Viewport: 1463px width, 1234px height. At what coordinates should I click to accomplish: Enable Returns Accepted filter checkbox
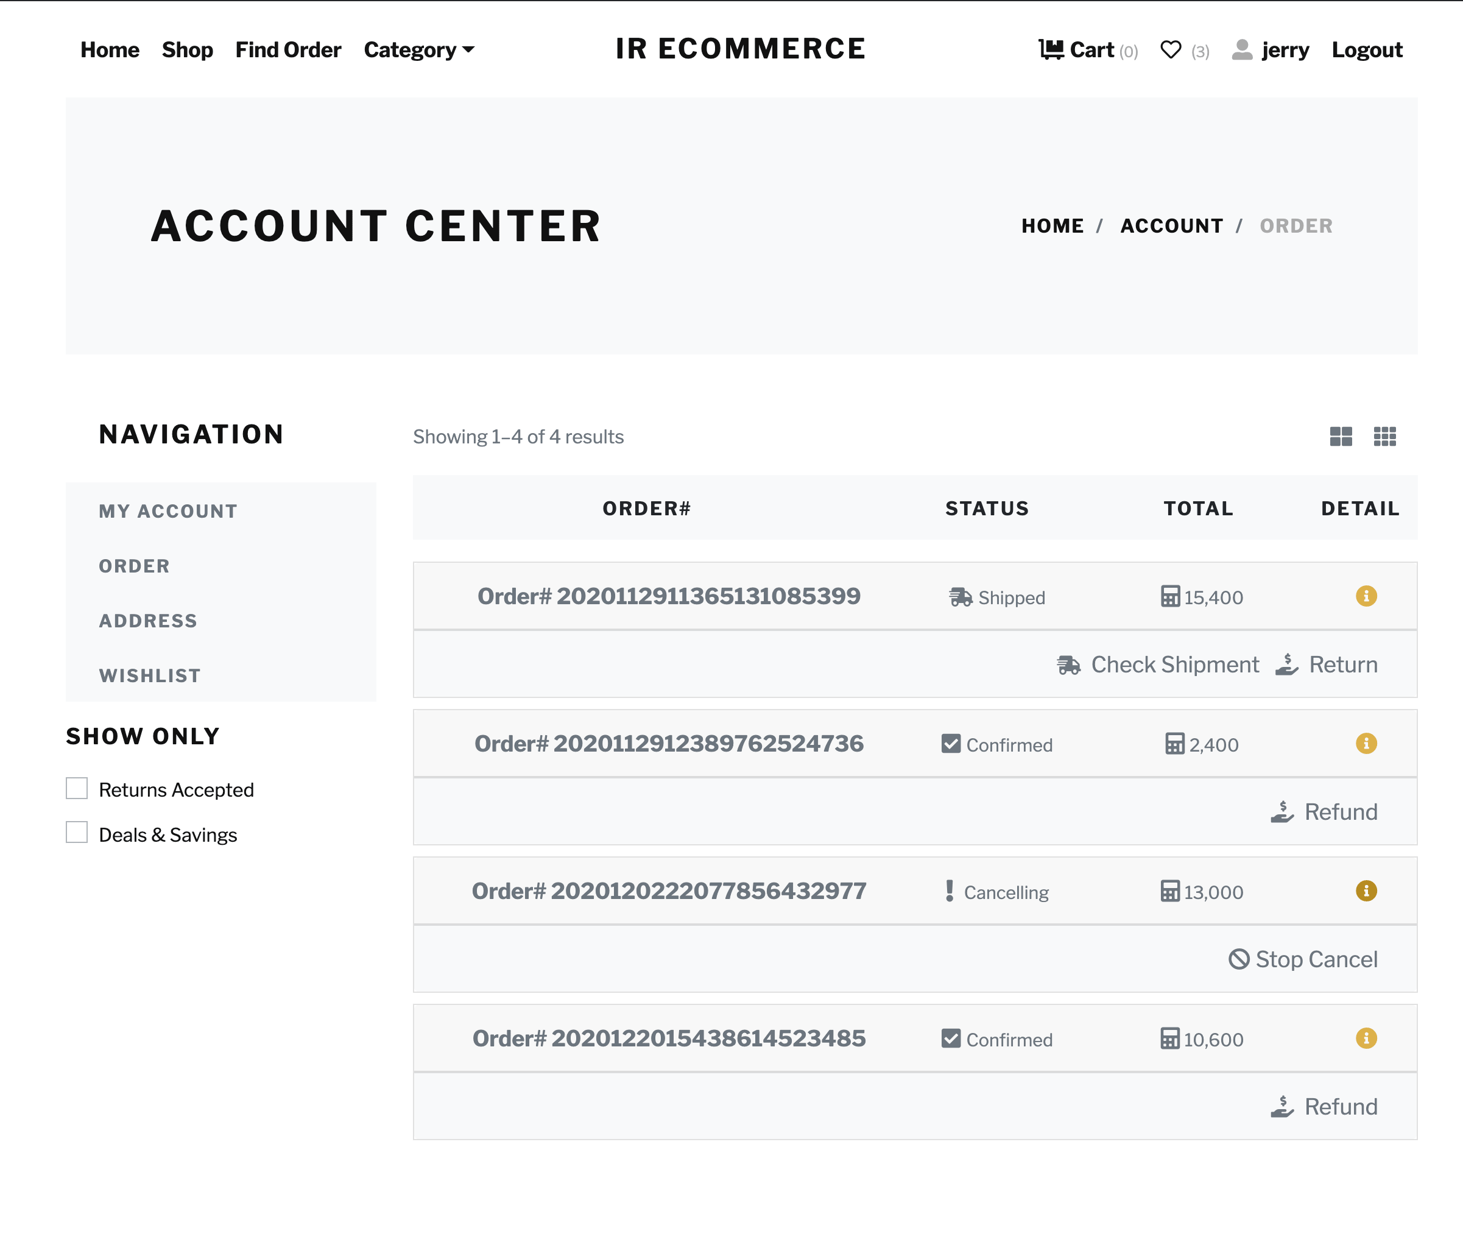click(77, 788)
